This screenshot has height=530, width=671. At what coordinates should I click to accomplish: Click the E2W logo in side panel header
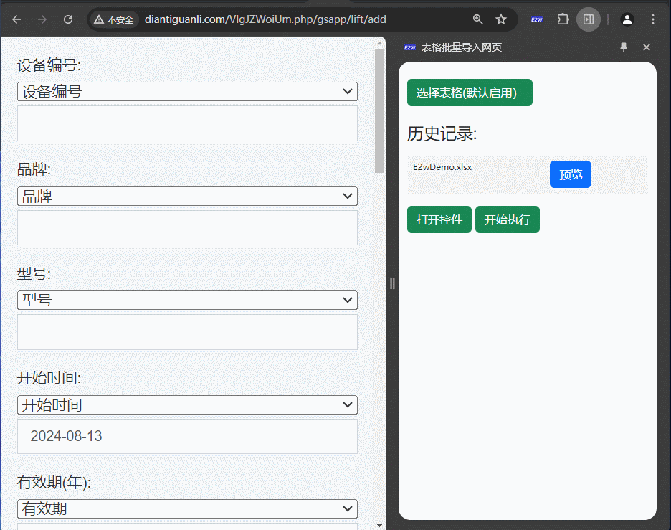(409, 47)
